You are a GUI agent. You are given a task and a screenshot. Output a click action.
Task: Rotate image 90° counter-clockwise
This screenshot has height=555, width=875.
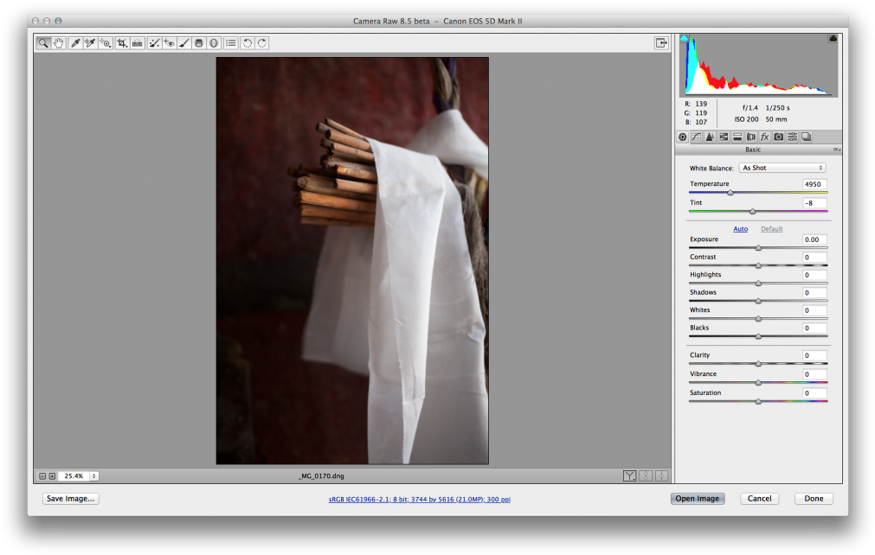tap(247, 42)
